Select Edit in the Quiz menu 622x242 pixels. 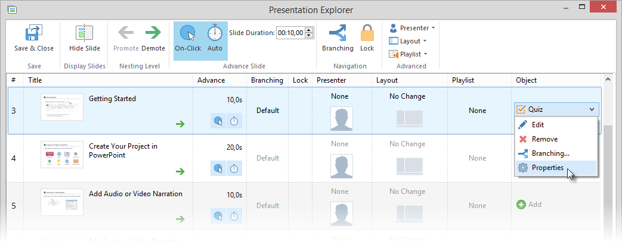(x=537, y=125)
